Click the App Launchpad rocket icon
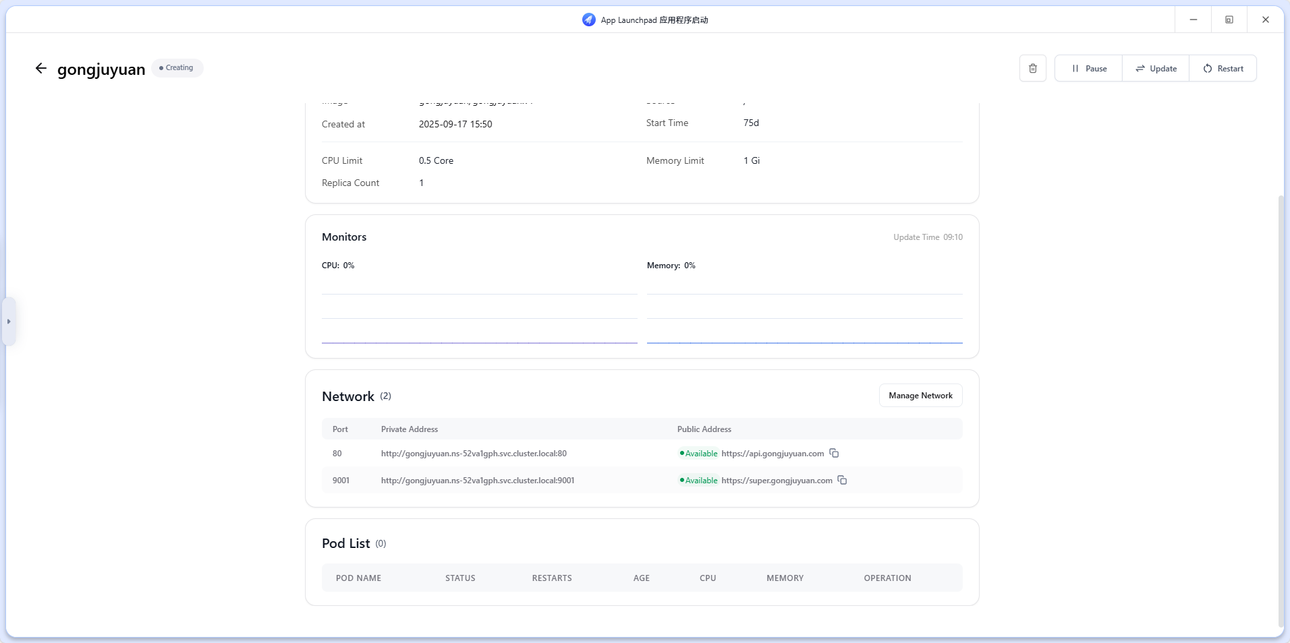The height and width of the screenshot is (643, 1290). (588, 20)
